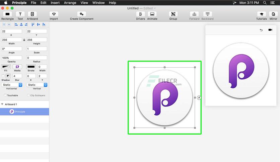Click the Angle input field
Image resolution: width=280 pixels, height=162 pixels.
(x=12, y=49)
